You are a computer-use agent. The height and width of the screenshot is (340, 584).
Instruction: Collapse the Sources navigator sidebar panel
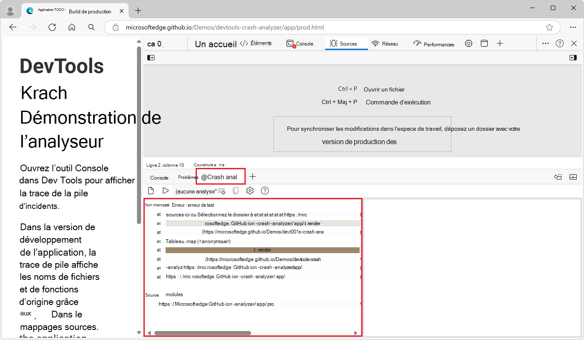coord(151,57)
